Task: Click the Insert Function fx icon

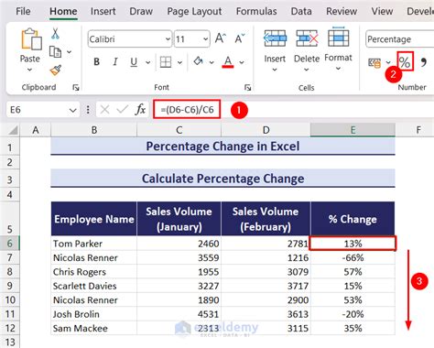Action: [x=140, y=109]
